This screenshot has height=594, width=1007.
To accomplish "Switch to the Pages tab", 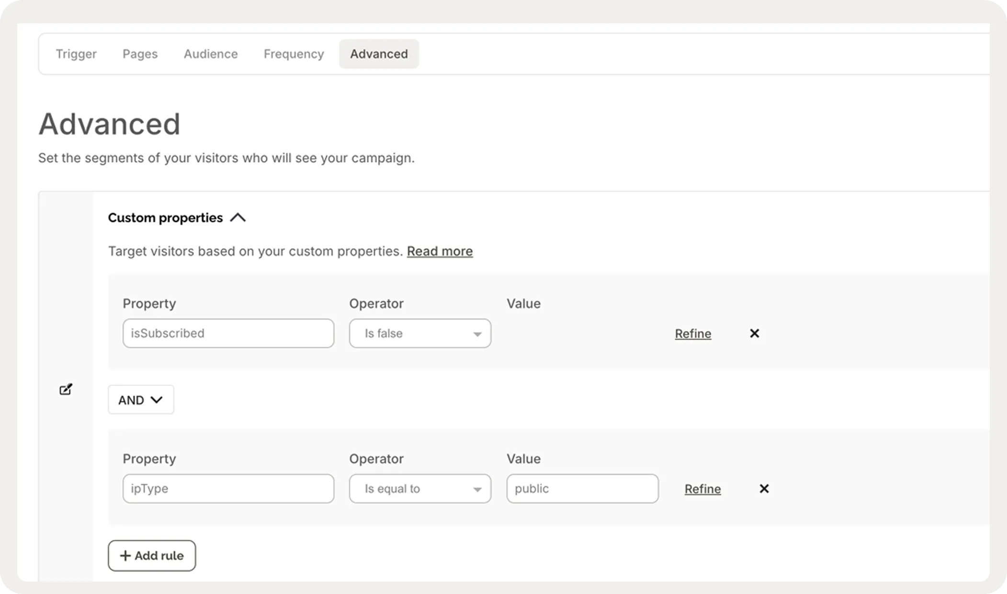I will click(140, 54).
